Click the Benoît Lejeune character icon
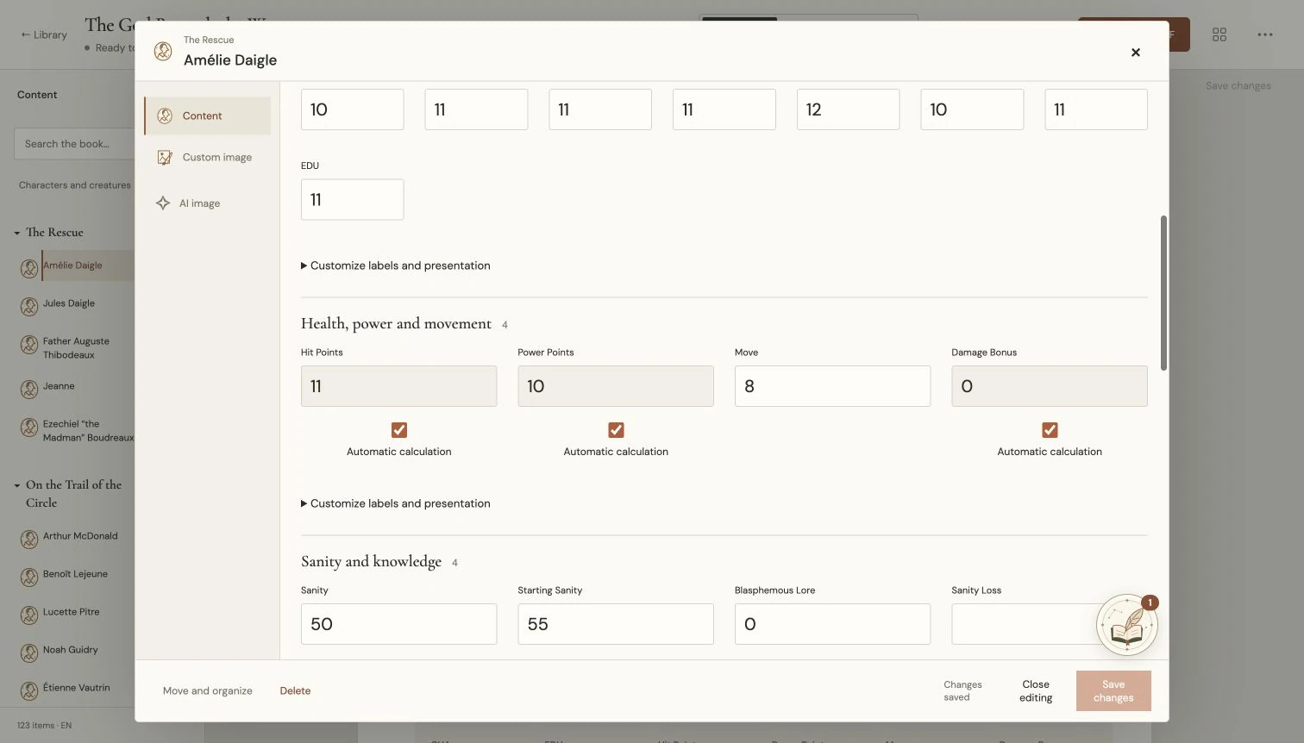This screenshot has height=743, width=1304. [29, 577]
